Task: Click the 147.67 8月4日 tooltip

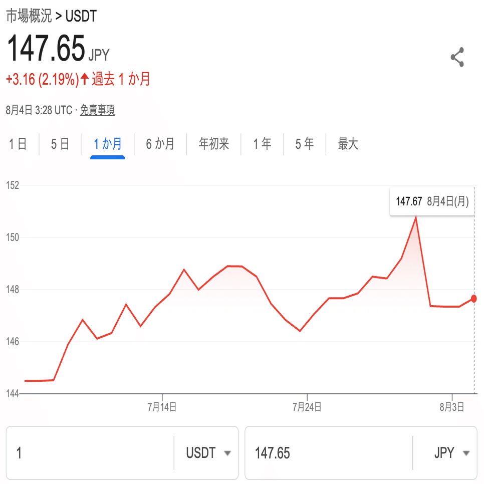Action: (432, 201)
